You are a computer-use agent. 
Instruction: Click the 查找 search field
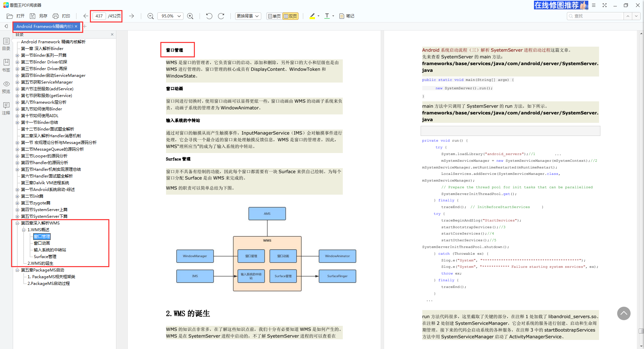click(x=595, y=16)
